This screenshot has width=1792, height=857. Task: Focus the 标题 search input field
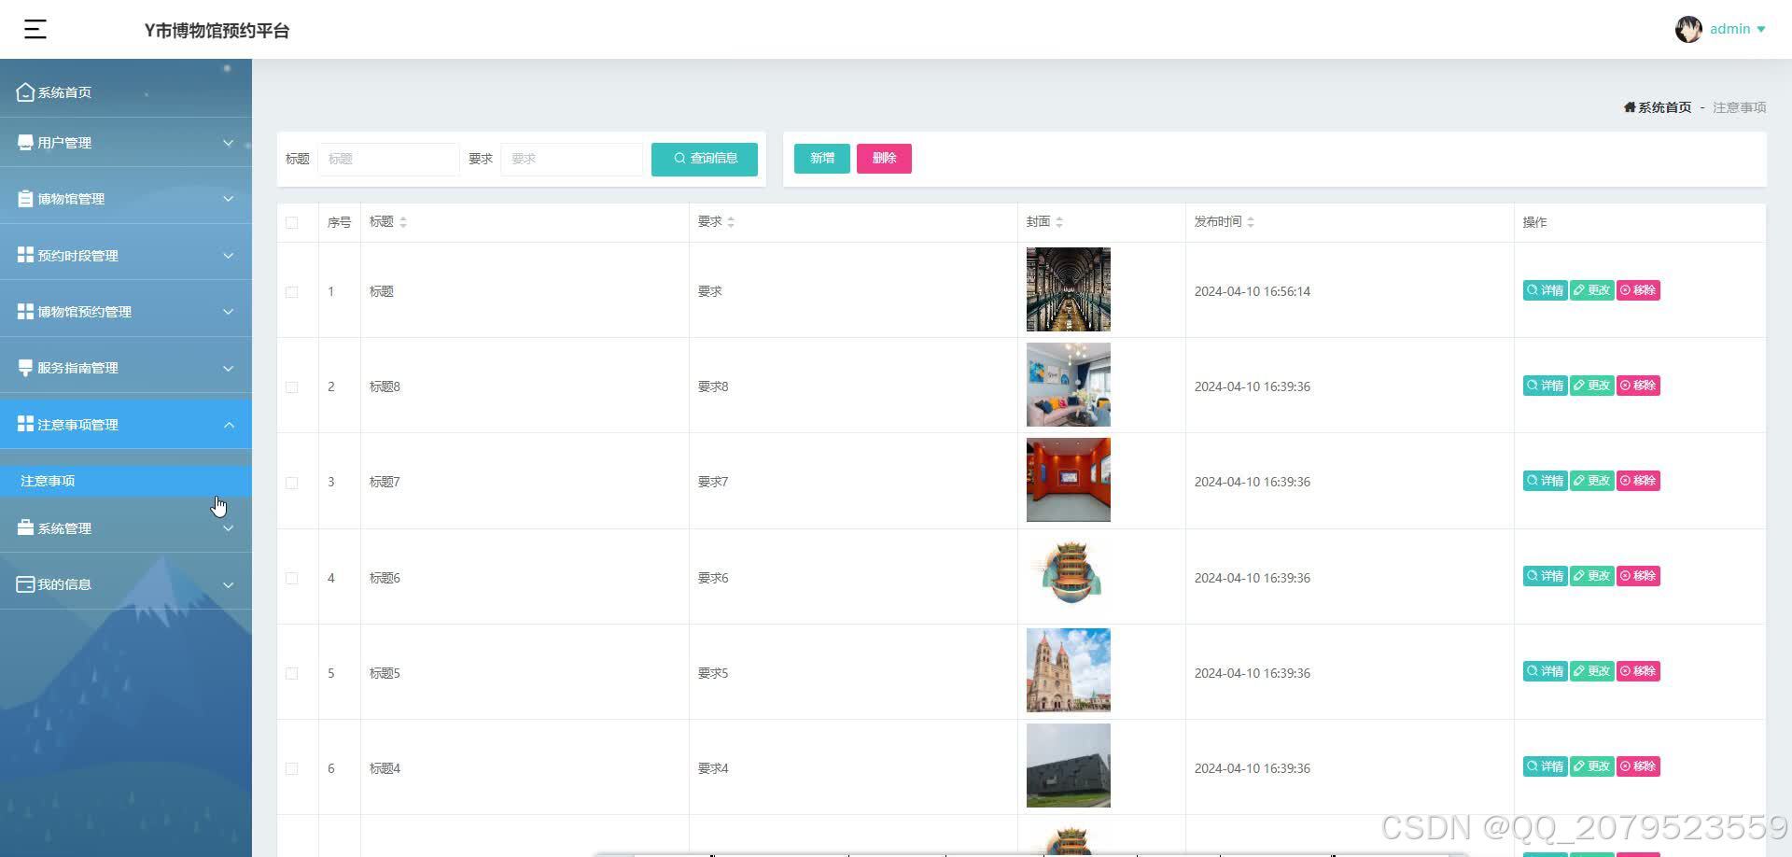[388, 159]
